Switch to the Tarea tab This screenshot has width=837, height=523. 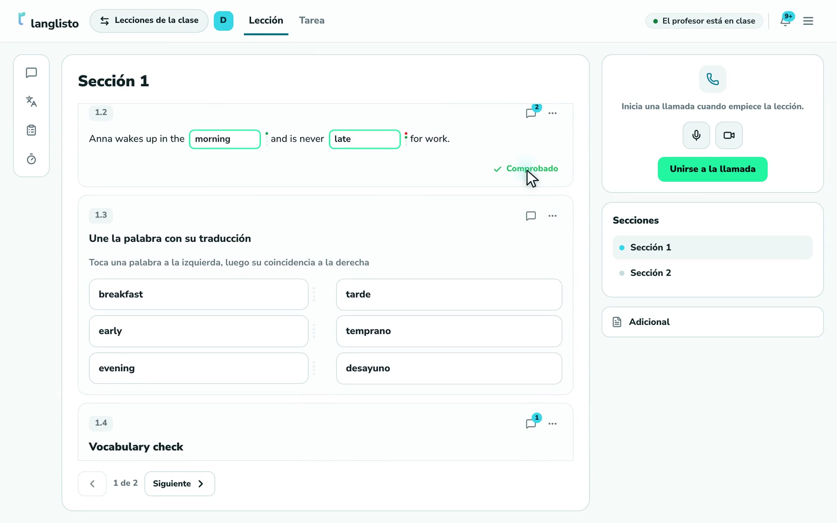click(312, 20)
